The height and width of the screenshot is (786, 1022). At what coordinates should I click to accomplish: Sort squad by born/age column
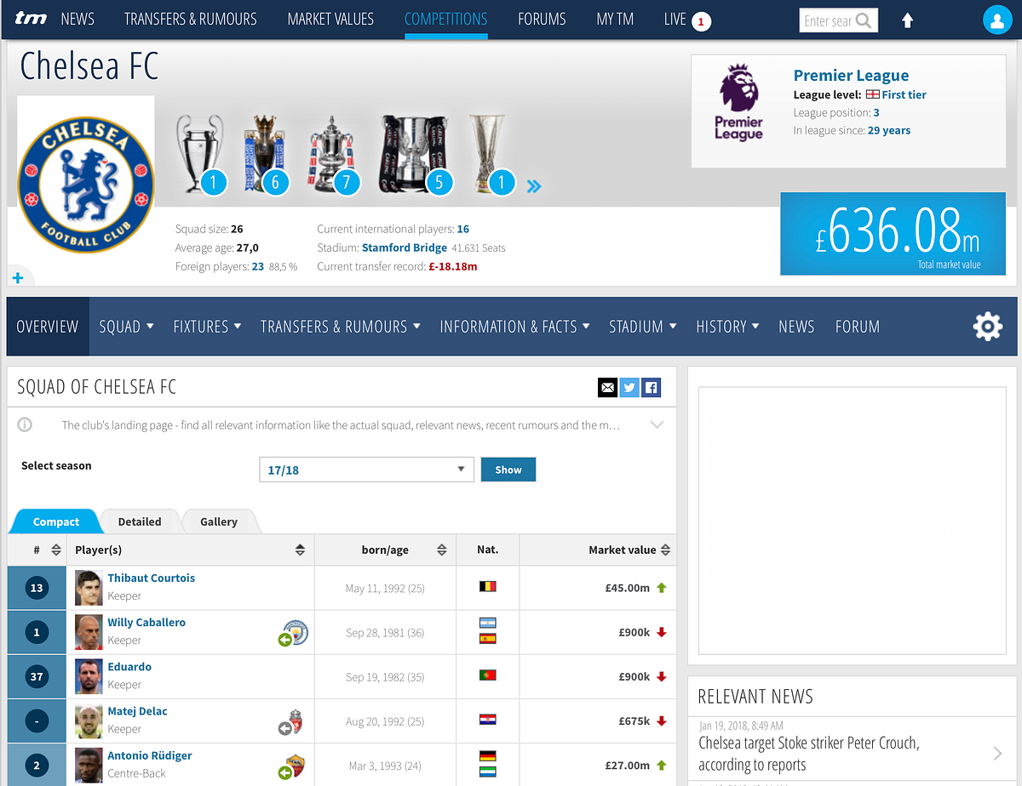tap(441, 550)
